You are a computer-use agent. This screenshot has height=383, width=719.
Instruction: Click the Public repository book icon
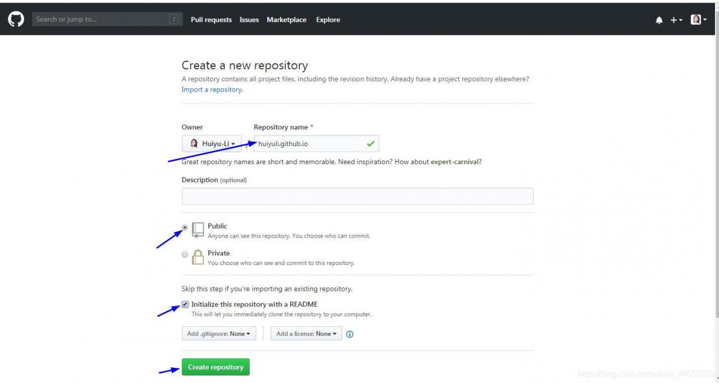[x=198, y=230]
